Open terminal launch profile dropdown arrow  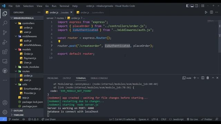point(198,78)
